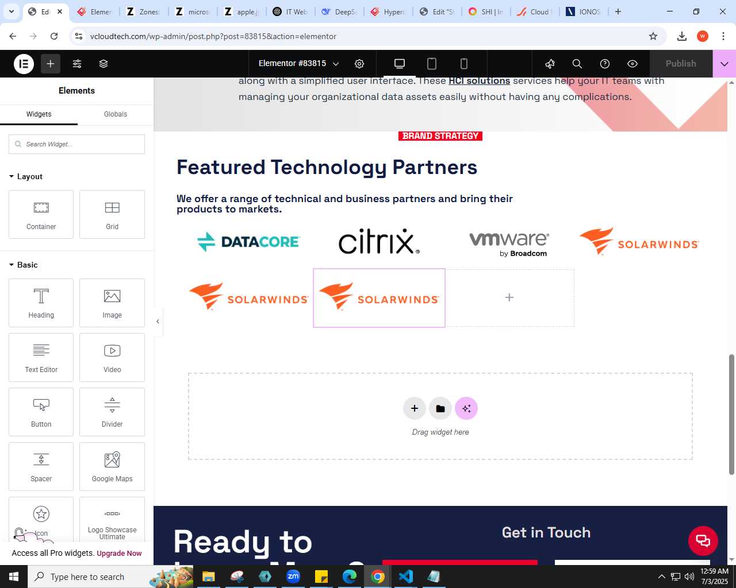The width and height of the screenshot is (736, 588).
Task: Click the plus in the empty logo container
Action: 509,297
